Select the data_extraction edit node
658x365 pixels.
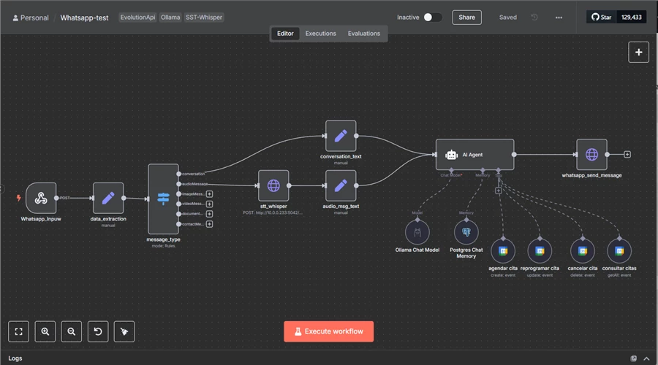click(x=108, y=198)
